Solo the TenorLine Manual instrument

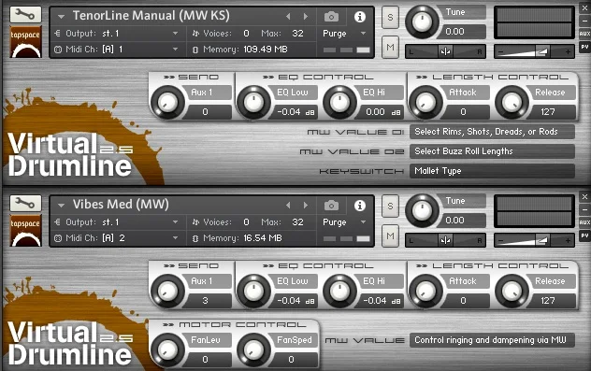390,18
